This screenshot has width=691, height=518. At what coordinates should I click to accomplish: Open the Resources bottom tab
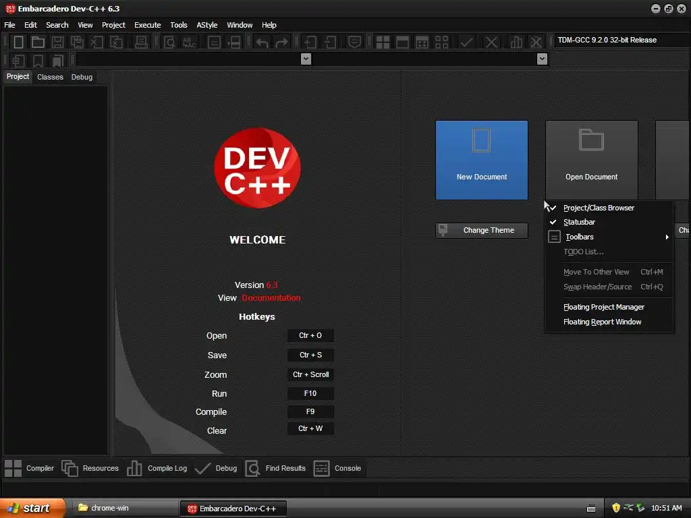[x=90, y=468]
